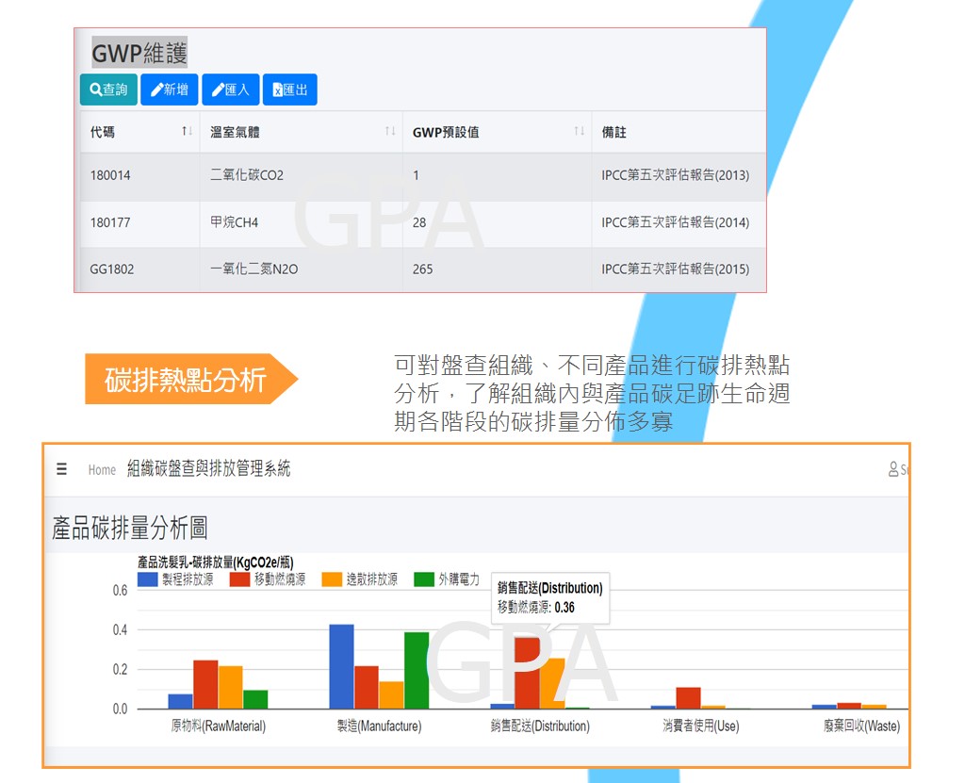965x783 pixels.
Task: Click the 匯入 import button
Action: pos(231,90)
